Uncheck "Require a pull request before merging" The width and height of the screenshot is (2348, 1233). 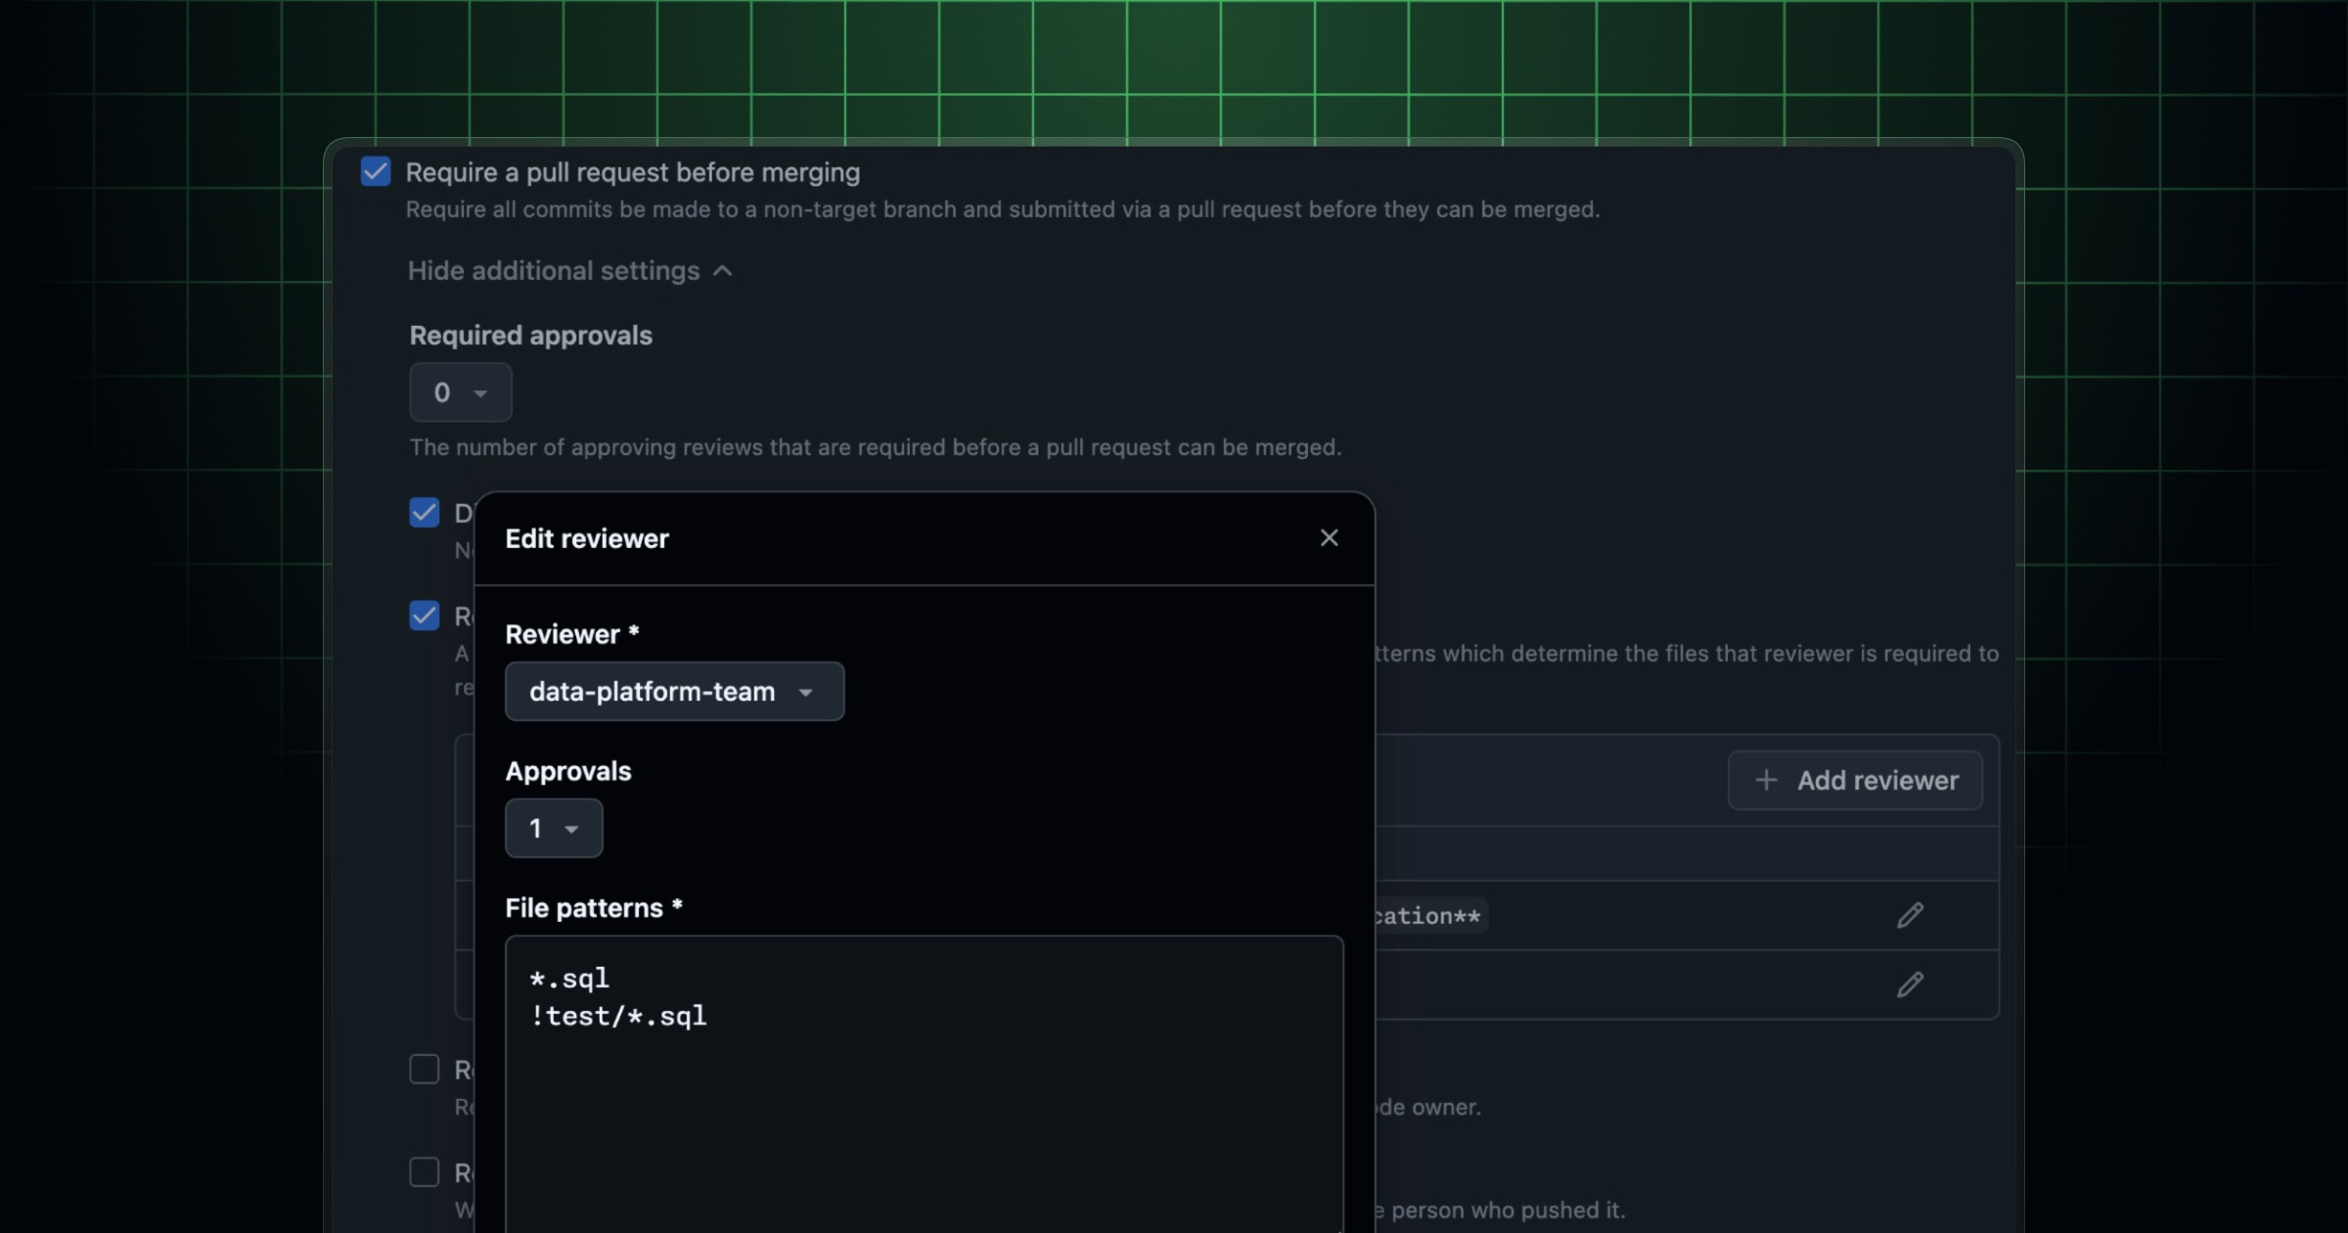pyautogui.click(x=376, y=171)
